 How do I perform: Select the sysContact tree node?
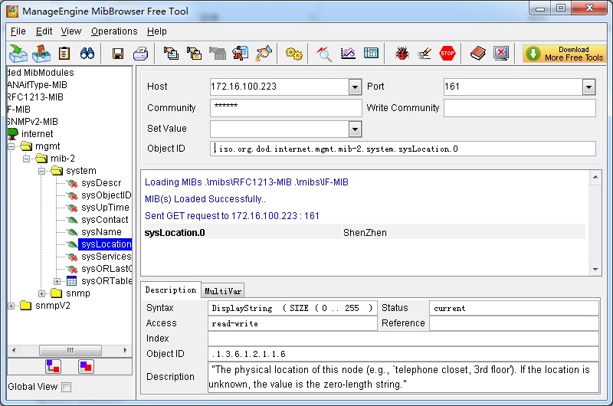point(105,220)
